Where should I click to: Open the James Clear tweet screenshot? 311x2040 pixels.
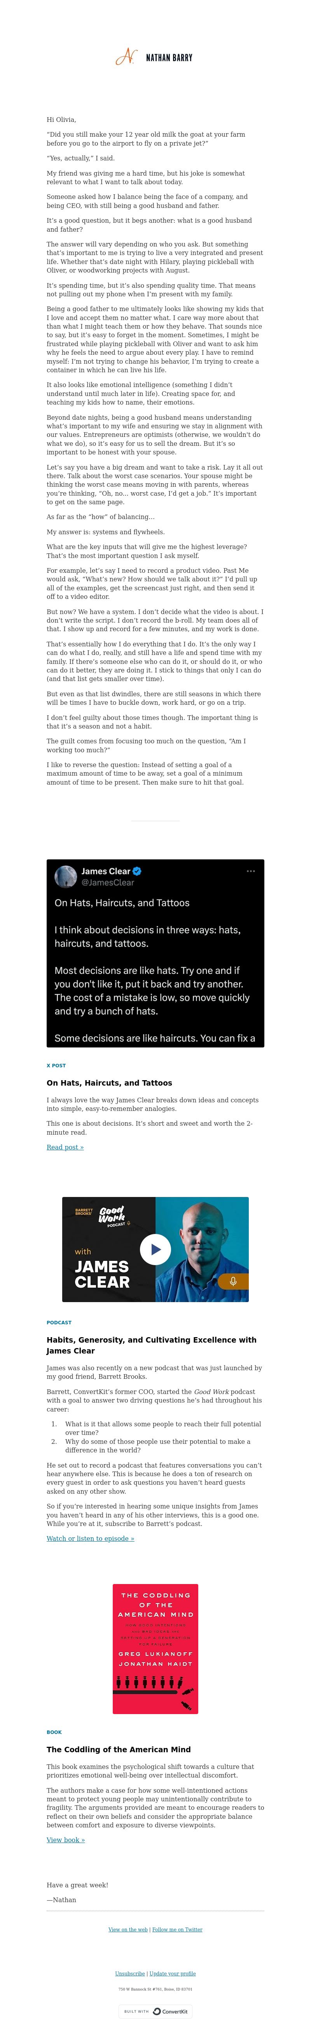(x=155, y=954)
